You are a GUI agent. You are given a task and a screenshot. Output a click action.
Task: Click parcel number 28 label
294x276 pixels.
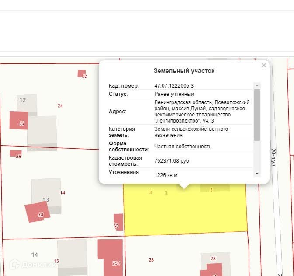point(151,260)
